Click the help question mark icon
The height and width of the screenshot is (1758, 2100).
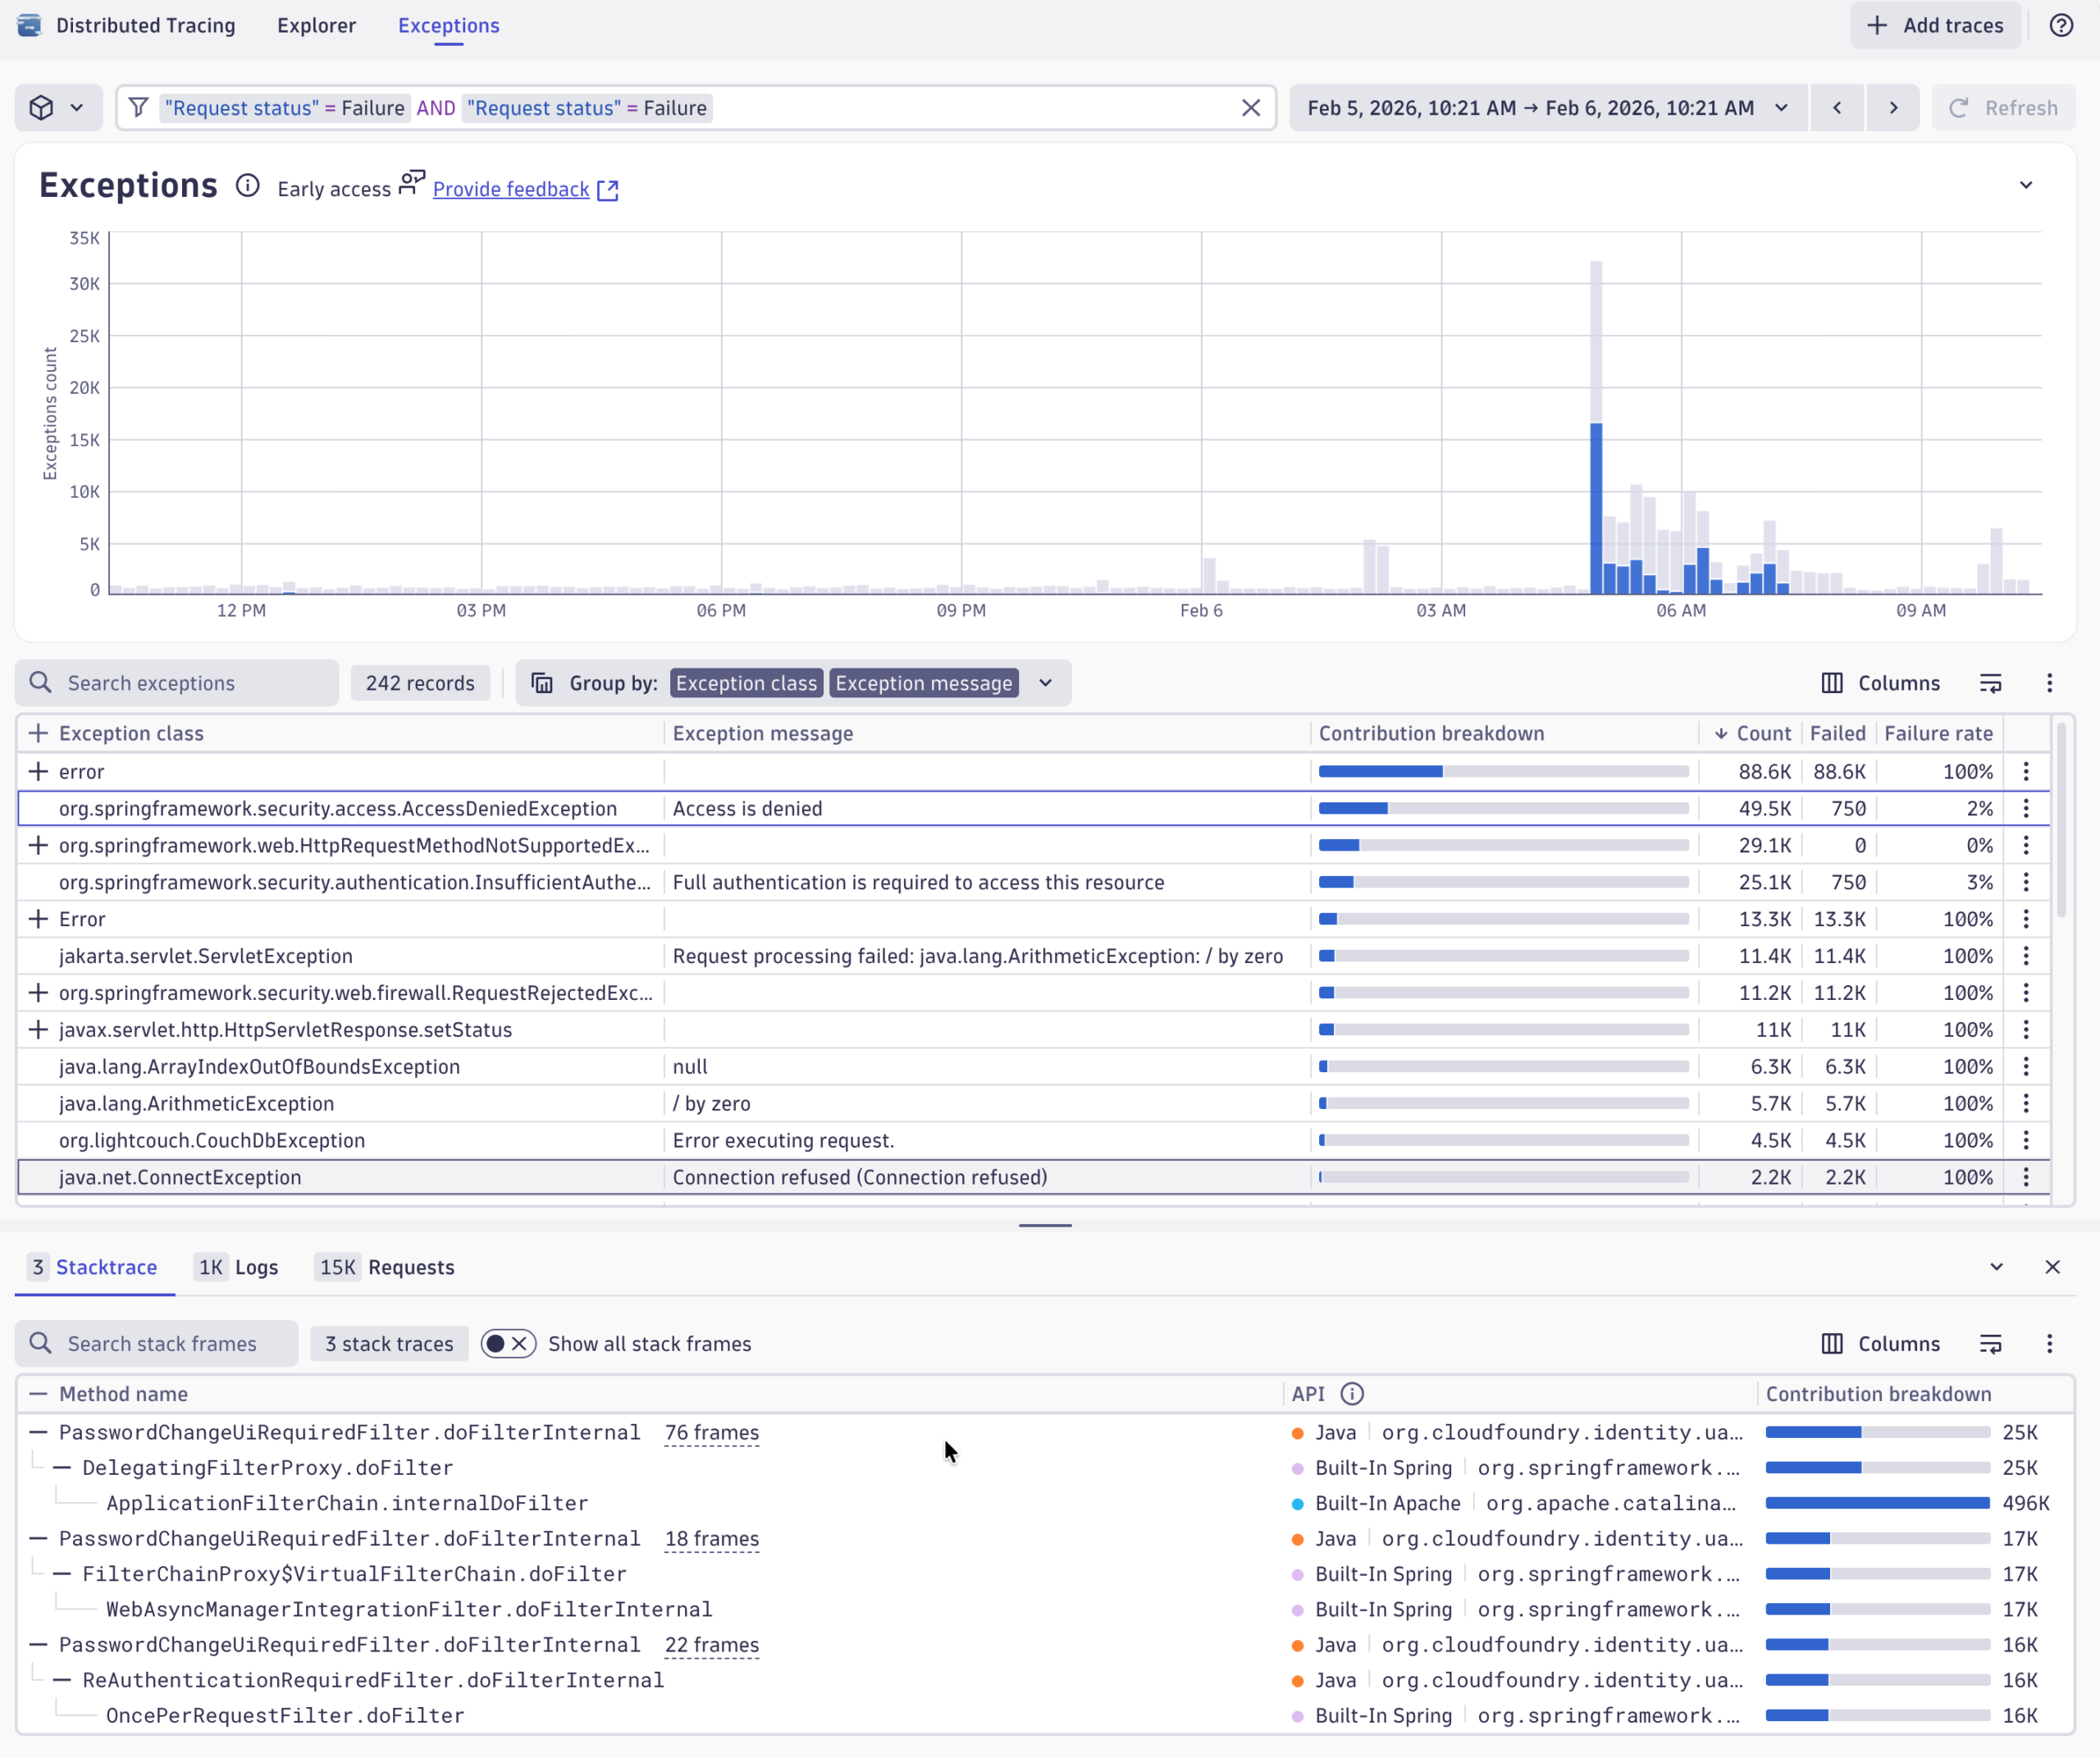[x=2060, y=25]
